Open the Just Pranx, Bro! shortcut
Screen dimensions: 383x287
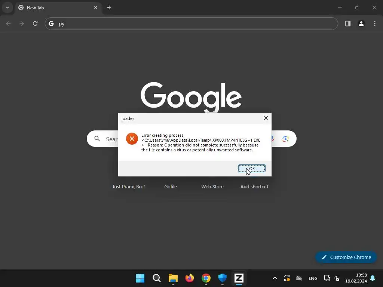[x=129, y=187]
